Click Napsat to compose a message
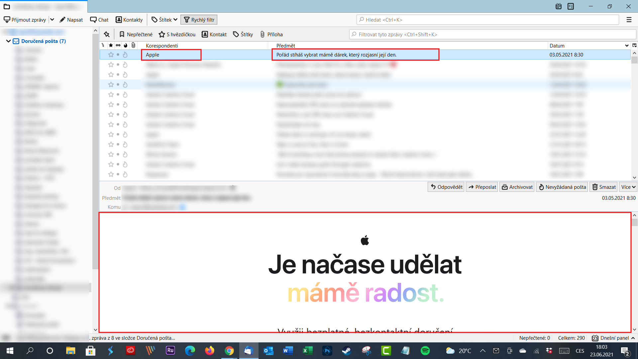This screenshot has height=359, width=638. click(x=71, y=20)
